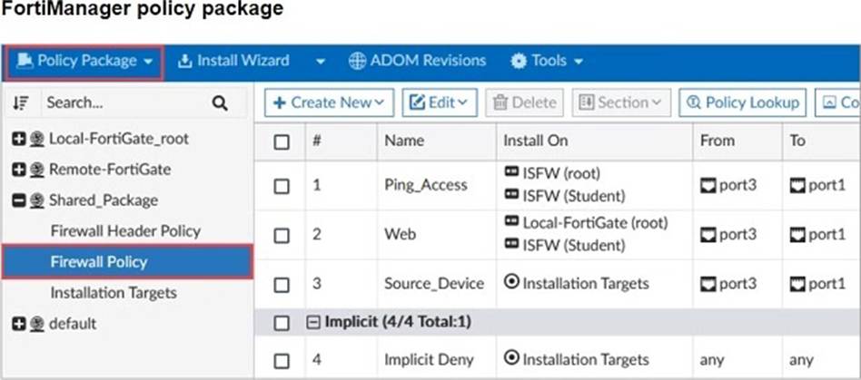This screenshot has width=861, height=380.
Task: Click the Local-FortiGate_root package icon
Action: [37, 140]
